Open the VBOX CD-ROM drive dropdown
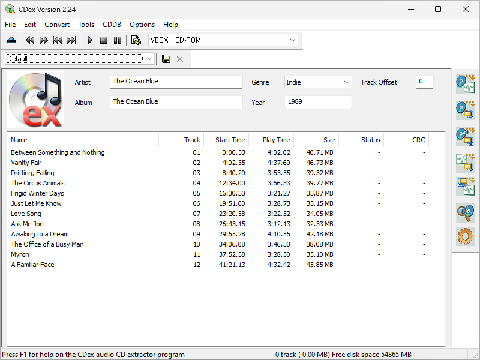 (x=293, y=40)
